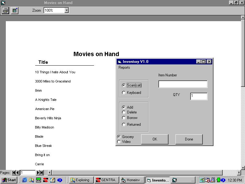
Task: Open the Zoom percentage dropdown
Action: tap(66, 10)
